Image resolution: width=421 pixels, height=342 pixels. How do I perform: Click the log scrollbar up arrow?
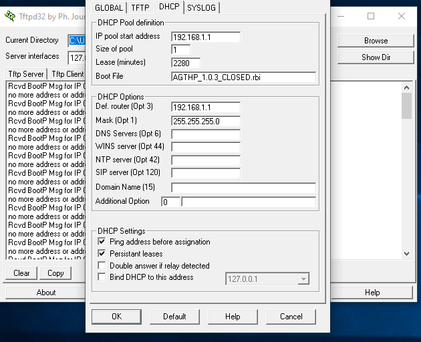406,88
